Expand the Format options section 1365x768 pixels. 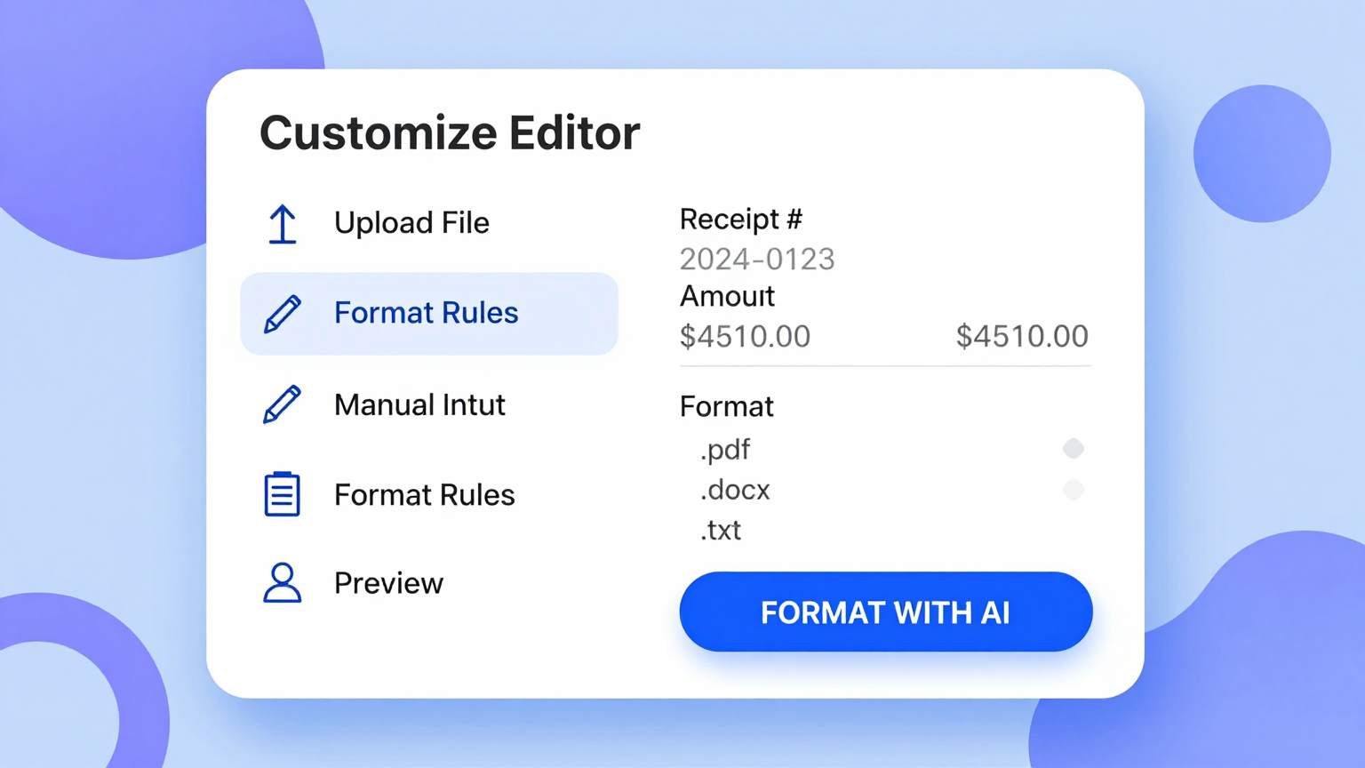[x=727, y=406]
